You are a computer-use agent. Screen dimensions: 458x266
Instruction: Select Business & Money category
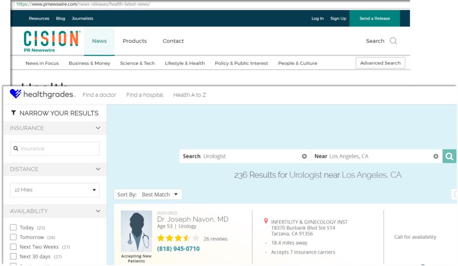[x=89, y=63]
